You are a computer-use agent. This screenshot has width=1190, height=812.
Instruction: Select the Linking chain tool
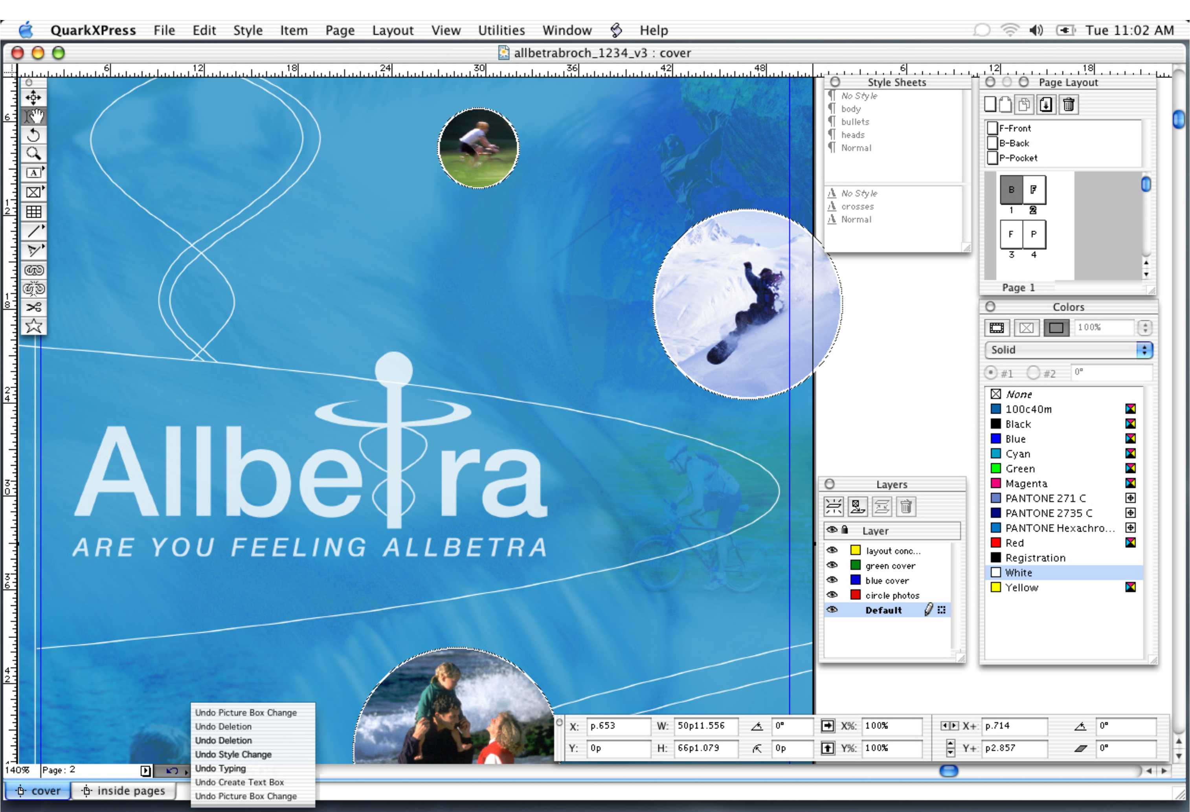click(34, 270)
